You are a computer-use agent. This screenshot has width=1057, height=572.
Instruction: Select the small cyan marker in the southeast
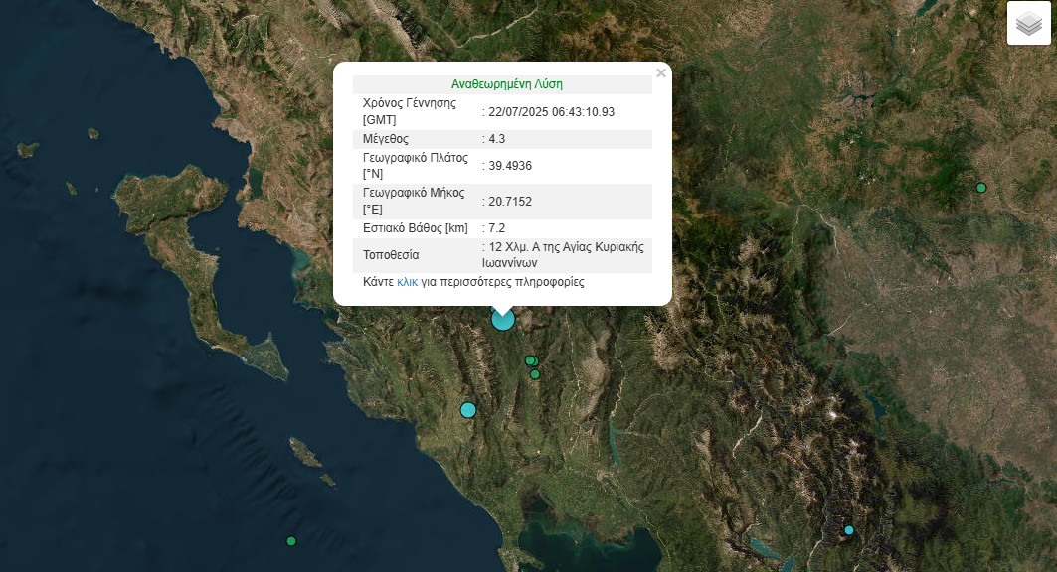click(849, 530)
